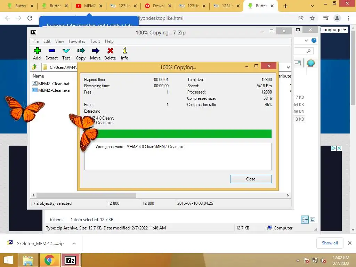
Task: Open Chrome from the taskbar
Action: point(49,260)
